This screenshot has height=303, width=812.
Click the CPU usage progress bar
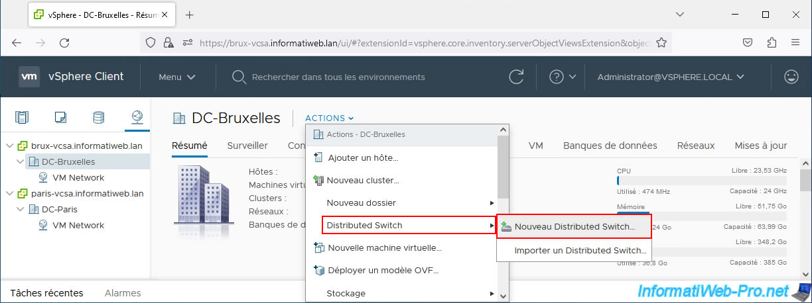click(x=701, y=181)
